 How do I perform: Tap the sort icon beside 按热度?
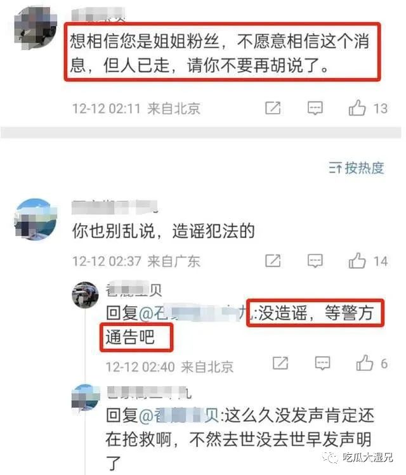336,168
